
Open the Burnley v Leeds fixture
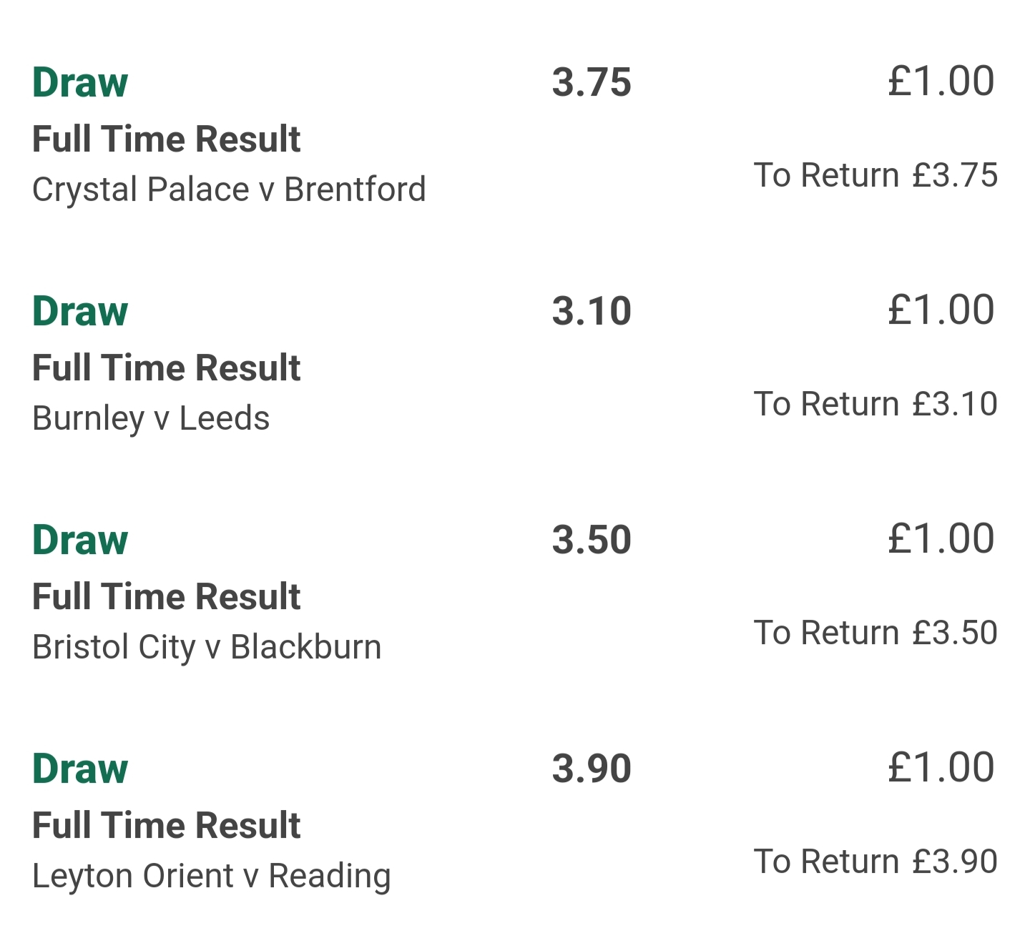pyautogui.click(x=151, y=419)
